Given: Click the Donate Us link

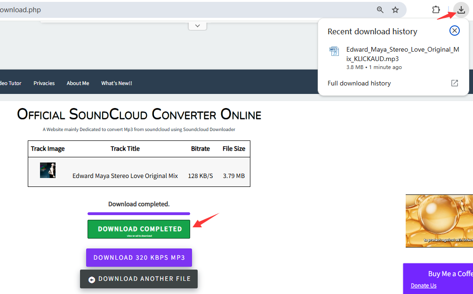Looking at the screenshot, I should 424,286.
